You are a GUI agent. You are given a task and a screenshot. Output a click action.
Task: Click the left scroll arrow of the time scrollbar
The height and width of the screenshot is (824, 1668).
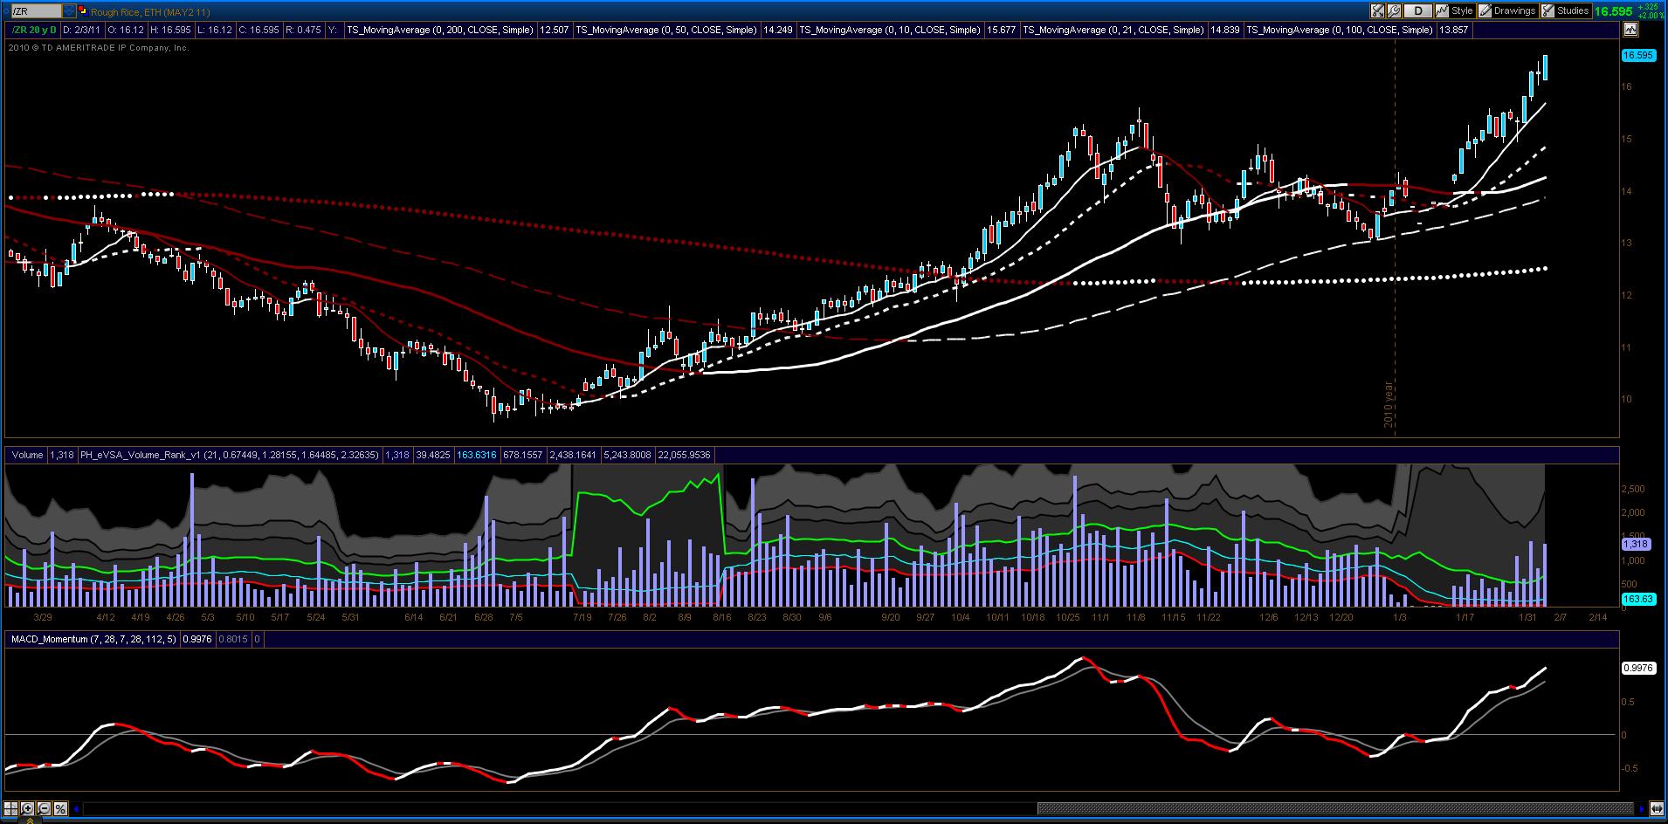click(x=77, y=809)
